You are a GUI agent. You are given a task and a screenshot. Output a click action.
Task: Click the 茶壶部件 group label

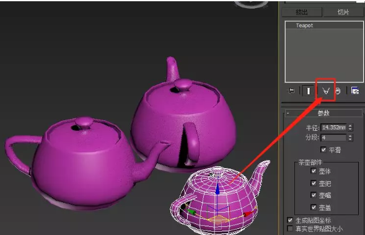(x=310, y=162)
